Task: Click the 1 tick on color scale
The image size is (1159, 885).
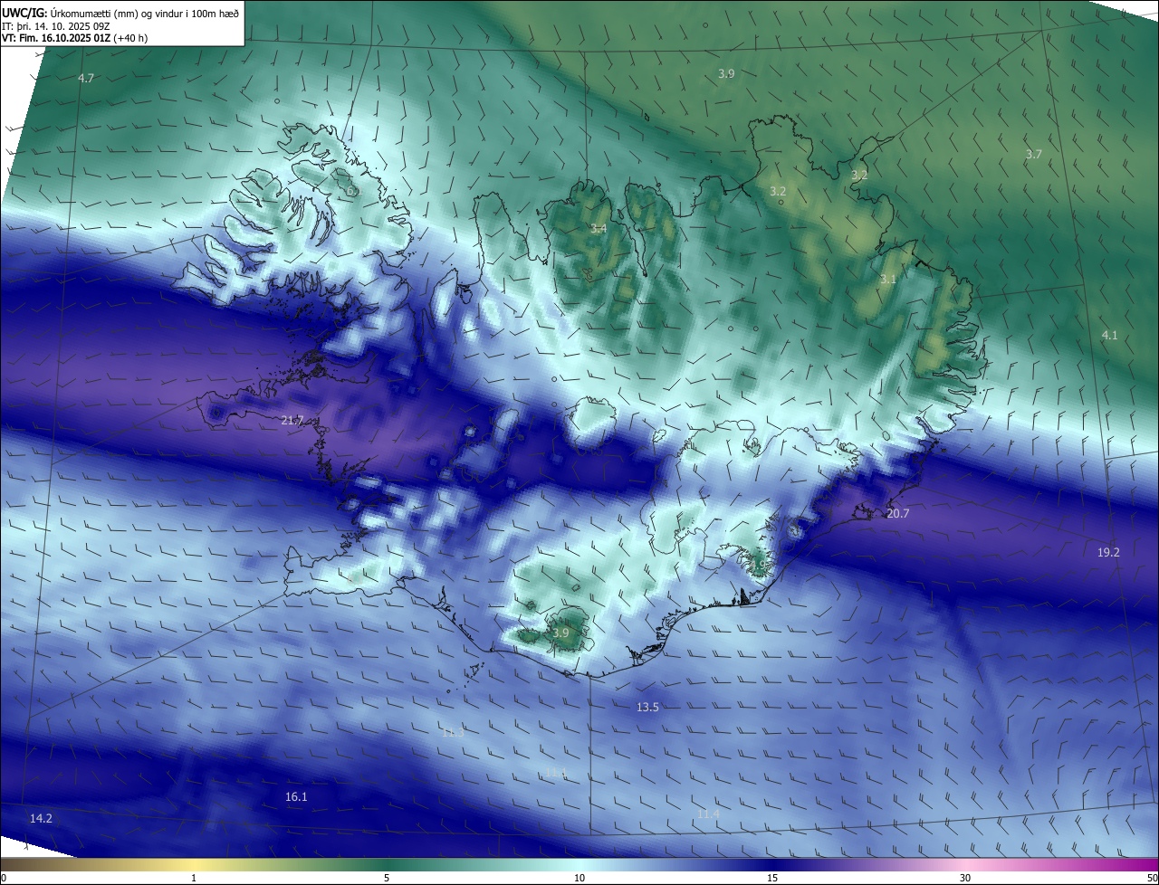Action: click(x=194, y=878)
